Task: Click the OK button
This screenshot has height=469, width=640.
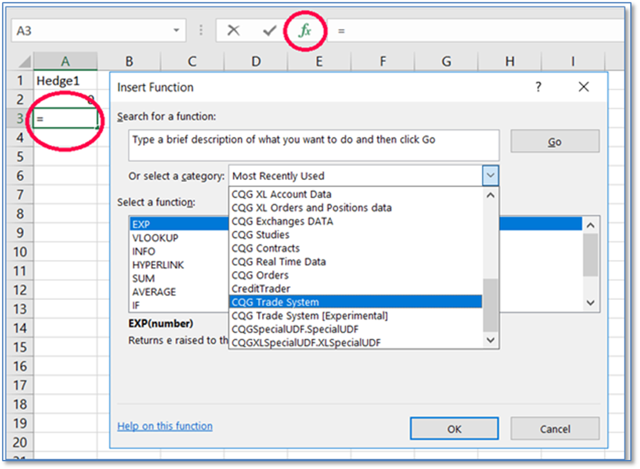Action: [x=454, y=429]
